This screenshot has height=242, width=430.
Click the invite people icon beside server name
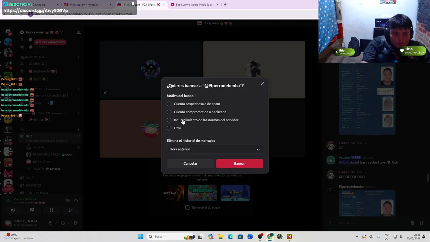[79, 32]
